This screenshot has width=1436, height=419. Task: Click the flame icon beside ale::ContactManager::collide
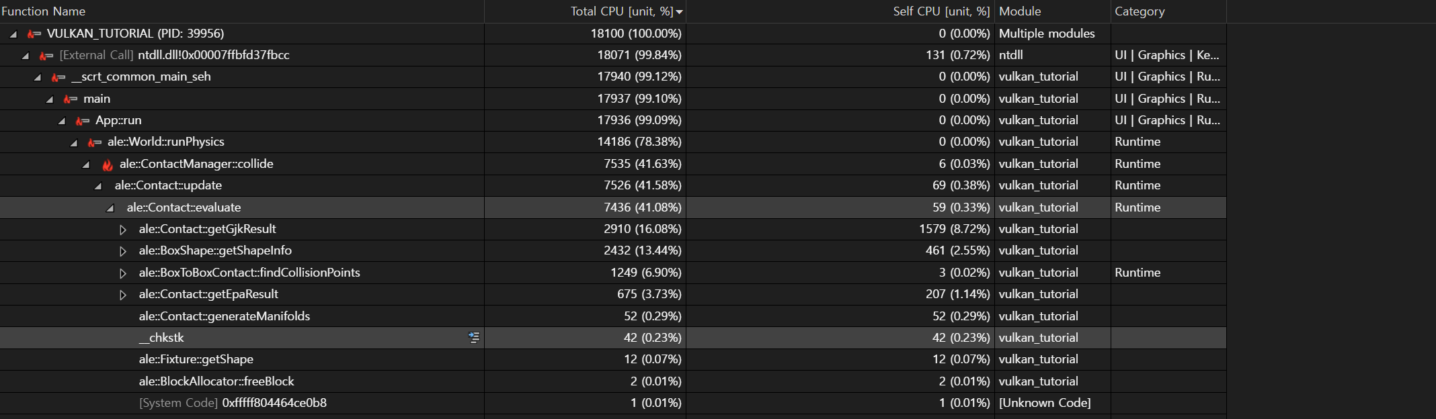pyautogui.click(x=107, y=165)
